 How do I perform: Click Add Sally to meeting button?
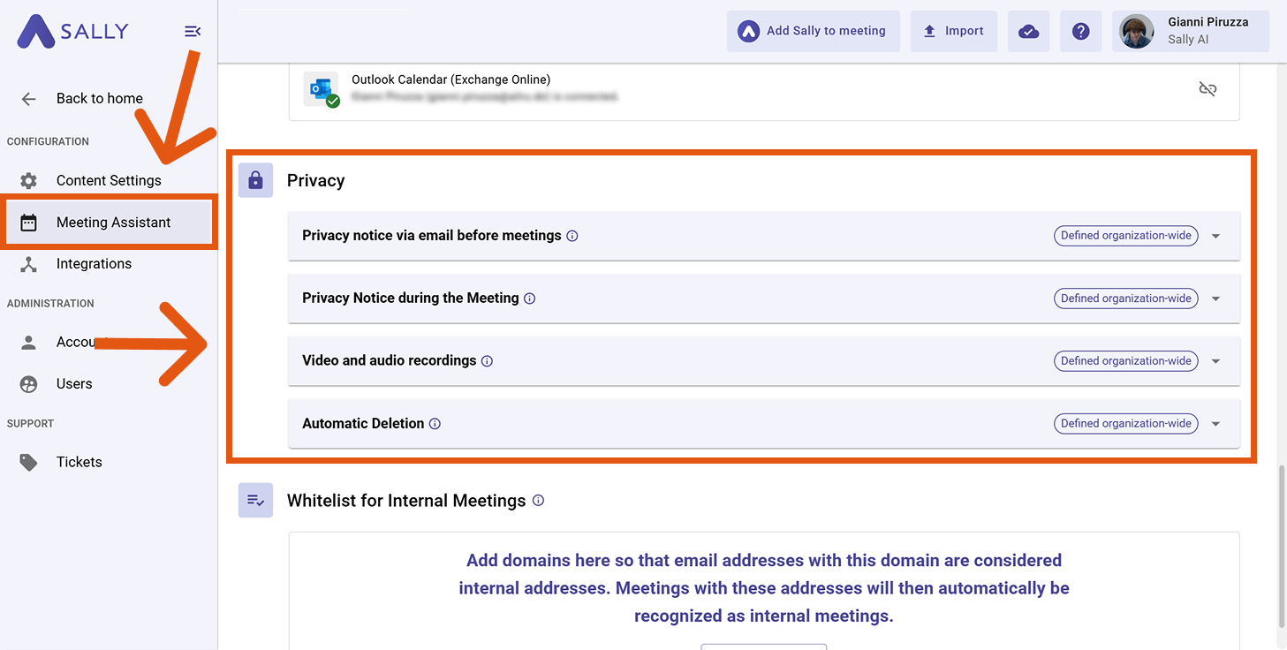pos(813,31)
